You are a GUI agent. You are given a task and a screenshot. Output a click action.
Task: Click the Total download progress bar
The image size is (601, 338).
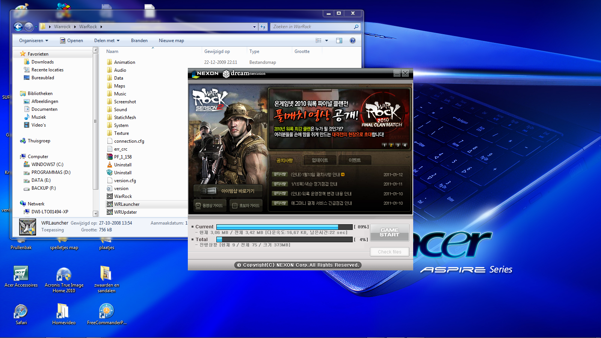point(285,239)
